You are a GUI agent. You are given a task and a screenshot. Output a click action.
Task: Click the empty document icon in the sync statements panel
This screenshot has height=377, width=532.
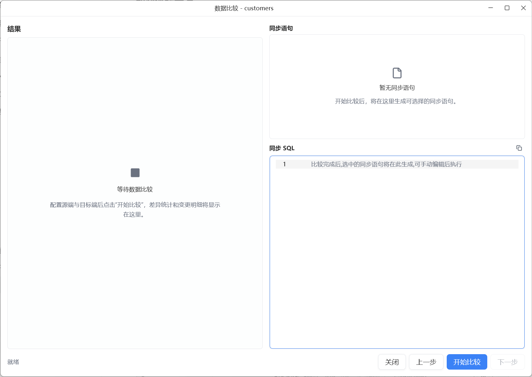click(397, 73)
